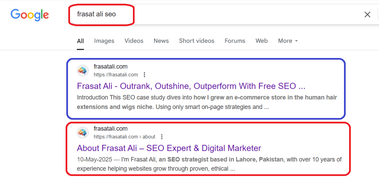Open three-dot menu for first frasatali.com result
Viewport: 379px width, 177px height.
[x=144, y=75]
